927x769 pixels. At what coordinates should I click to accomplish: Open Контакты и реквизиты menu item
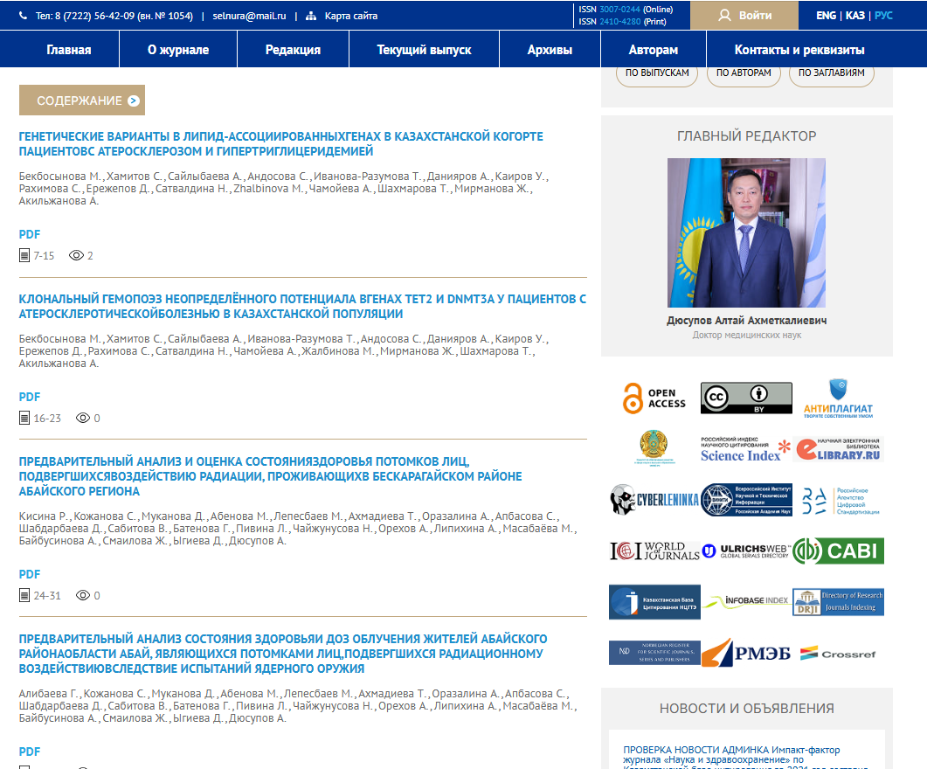click(799, 50)
